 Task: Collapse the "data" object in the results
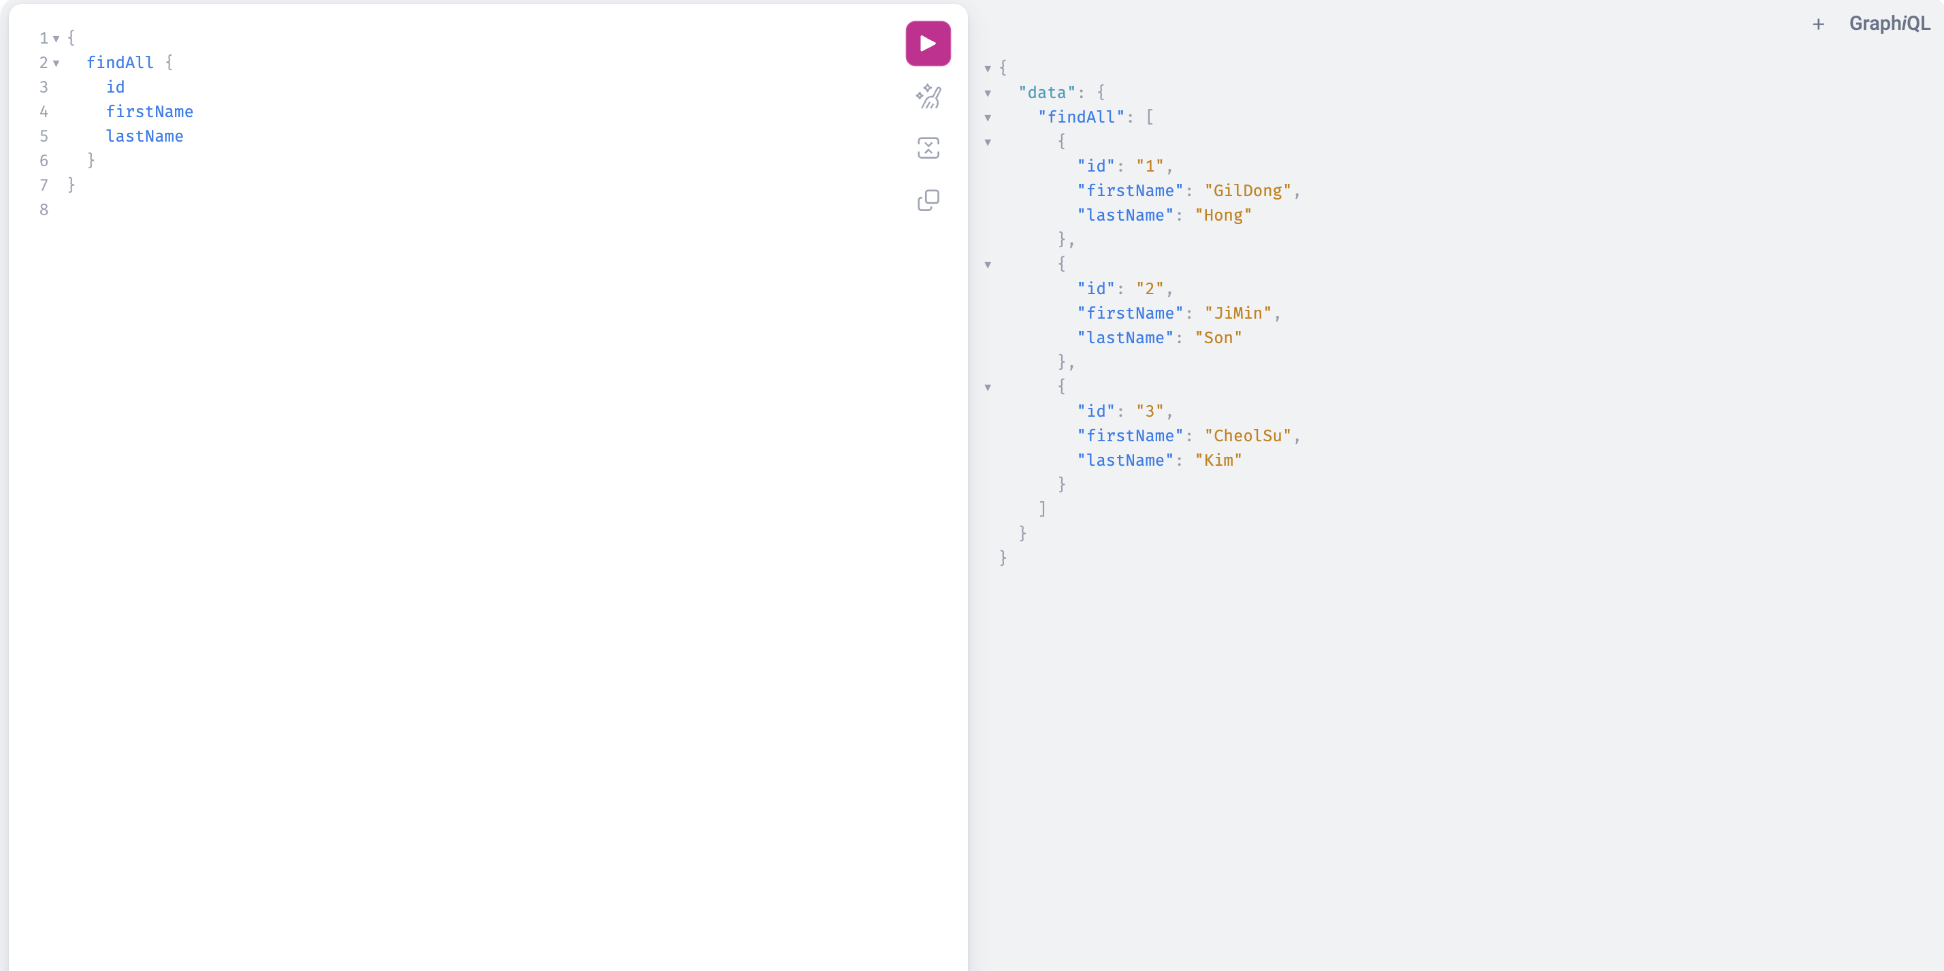click(x=990, y=92)
